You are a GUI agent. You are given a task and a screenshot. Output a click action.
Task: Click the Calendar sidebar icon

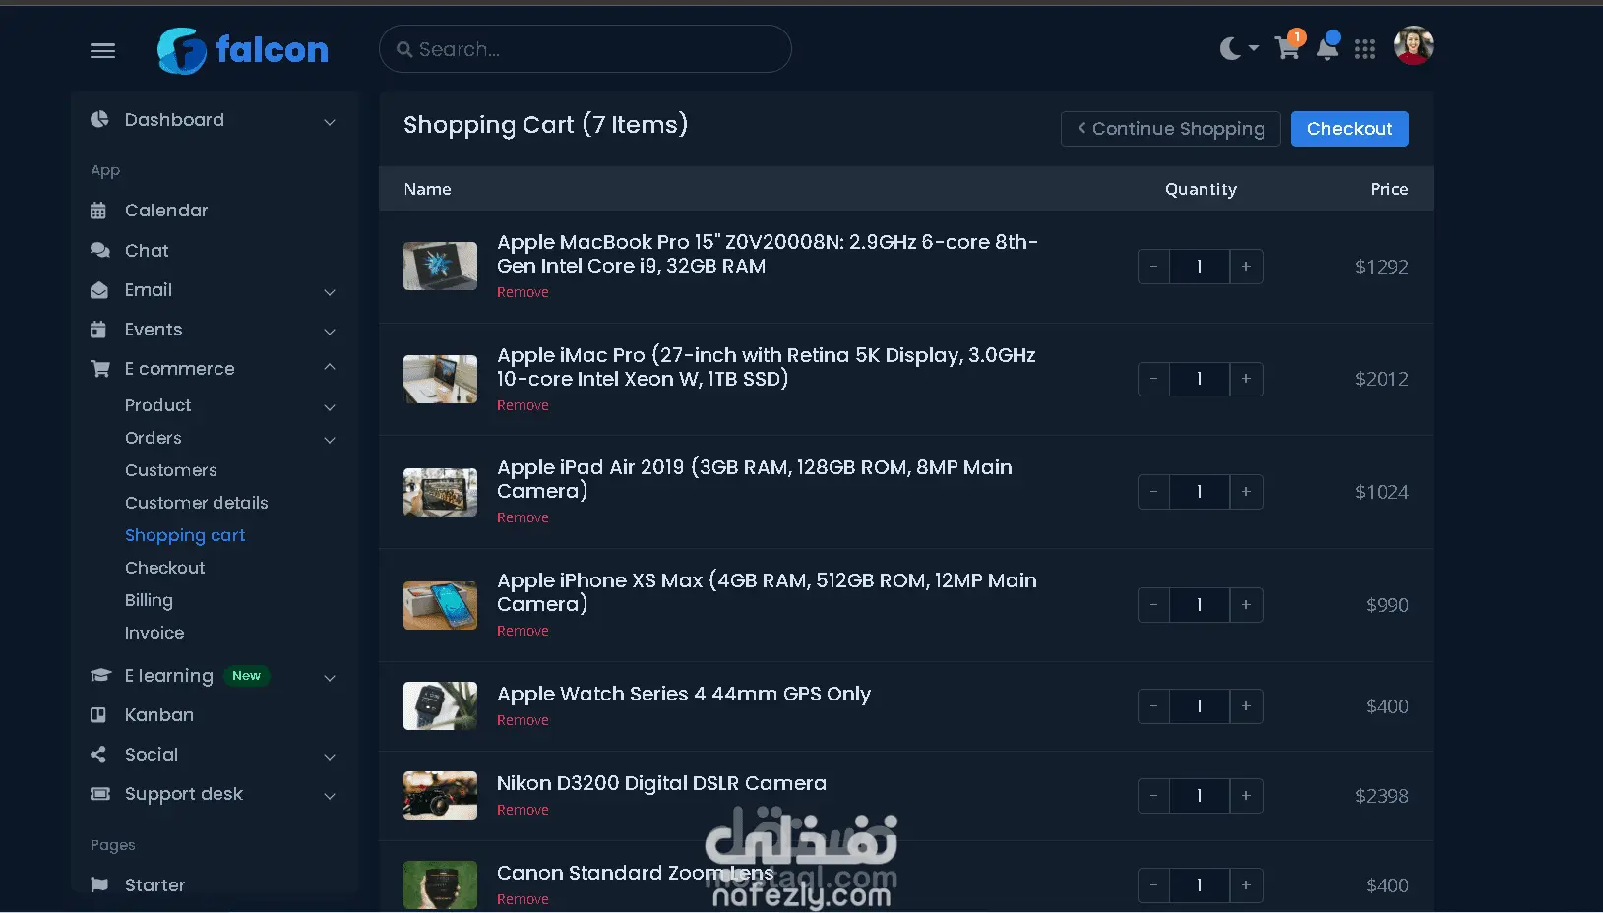98,211
